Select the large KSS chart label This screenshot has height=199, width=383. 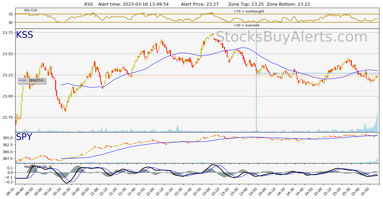click(x=24, y=35)
